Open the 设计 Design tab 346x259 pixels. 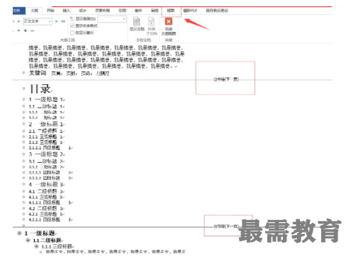pos(82,11)
